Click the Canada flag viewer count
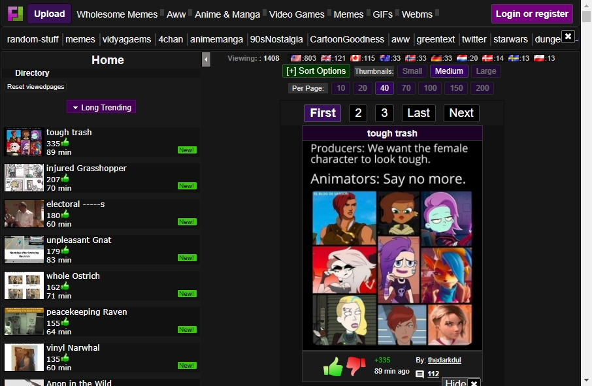Screen dimensions: 592x386 [x=363, y=58]
